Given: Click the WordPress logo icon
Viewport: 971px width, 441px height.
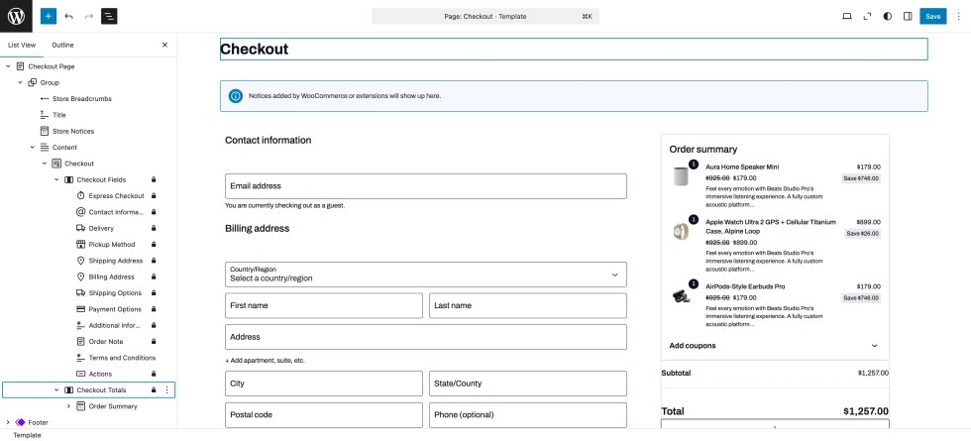Looking at the screenshot, I should pyautogui.click(x=16, y=16).
